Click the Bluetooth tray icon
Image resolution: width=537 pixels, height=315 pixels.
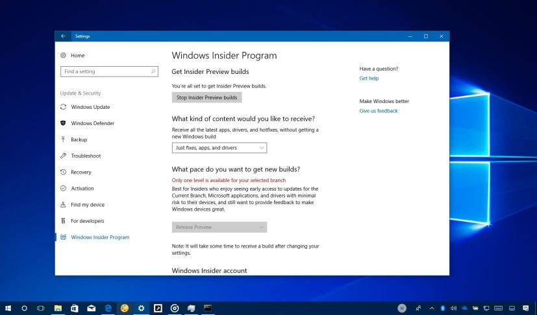tap(442, 308)
